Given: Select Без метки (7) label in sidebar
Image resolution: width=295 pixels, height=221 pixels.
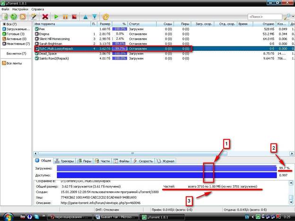Looking at the screenshot, I should click(x=16, y=53).
